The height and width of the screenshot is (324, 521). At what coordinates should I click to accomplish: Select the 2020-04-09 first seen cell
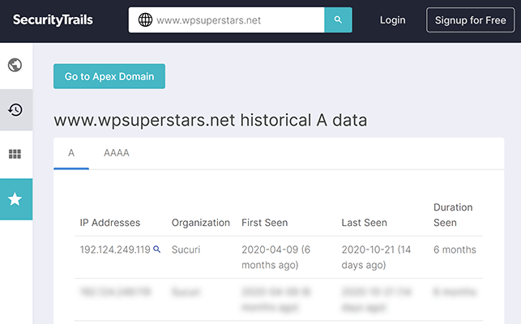[x=275, y=258]
